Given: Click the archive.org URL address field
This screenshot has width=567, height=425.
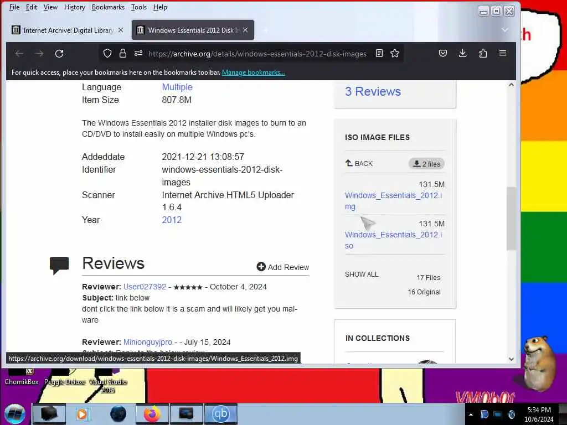Looking at the screenshot, I should tap(257, 54).
